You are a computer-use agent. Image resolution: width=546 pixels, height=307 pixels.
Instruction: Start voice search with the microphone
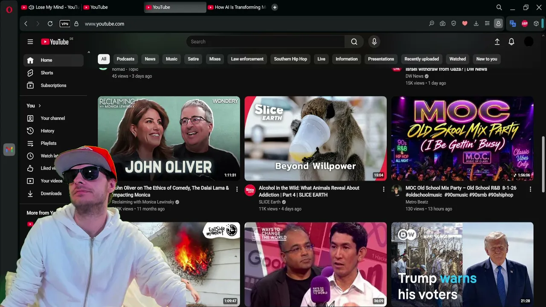click(374, 42)
